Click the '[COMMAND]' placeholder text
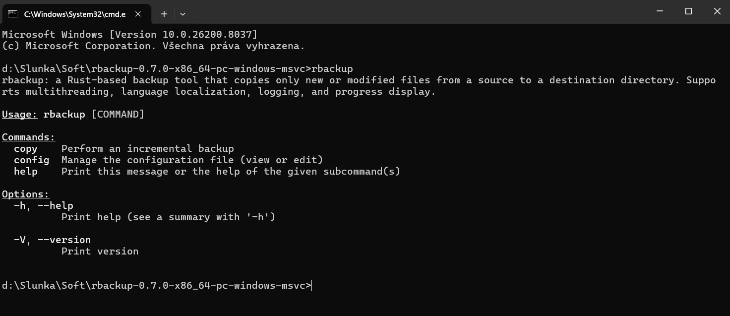730x316 pixels. click(118, 114)
